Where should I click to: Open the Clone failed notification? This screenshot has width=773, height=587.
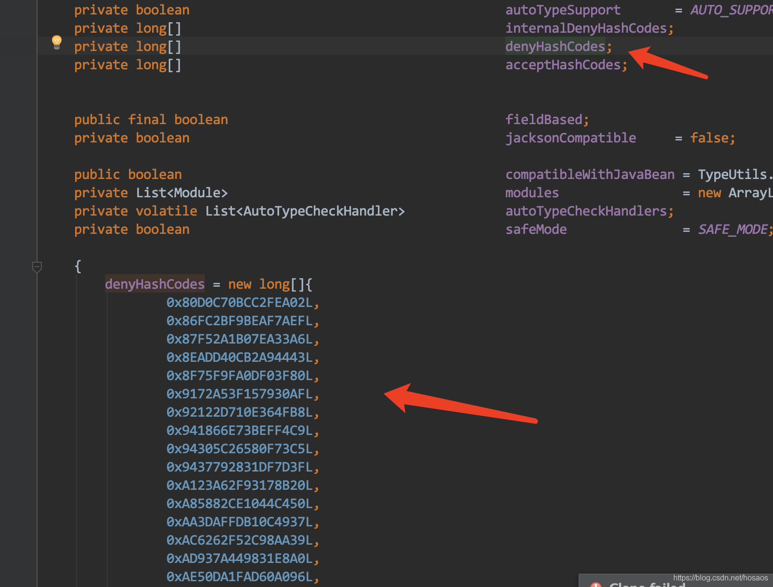tap(647, 584)
